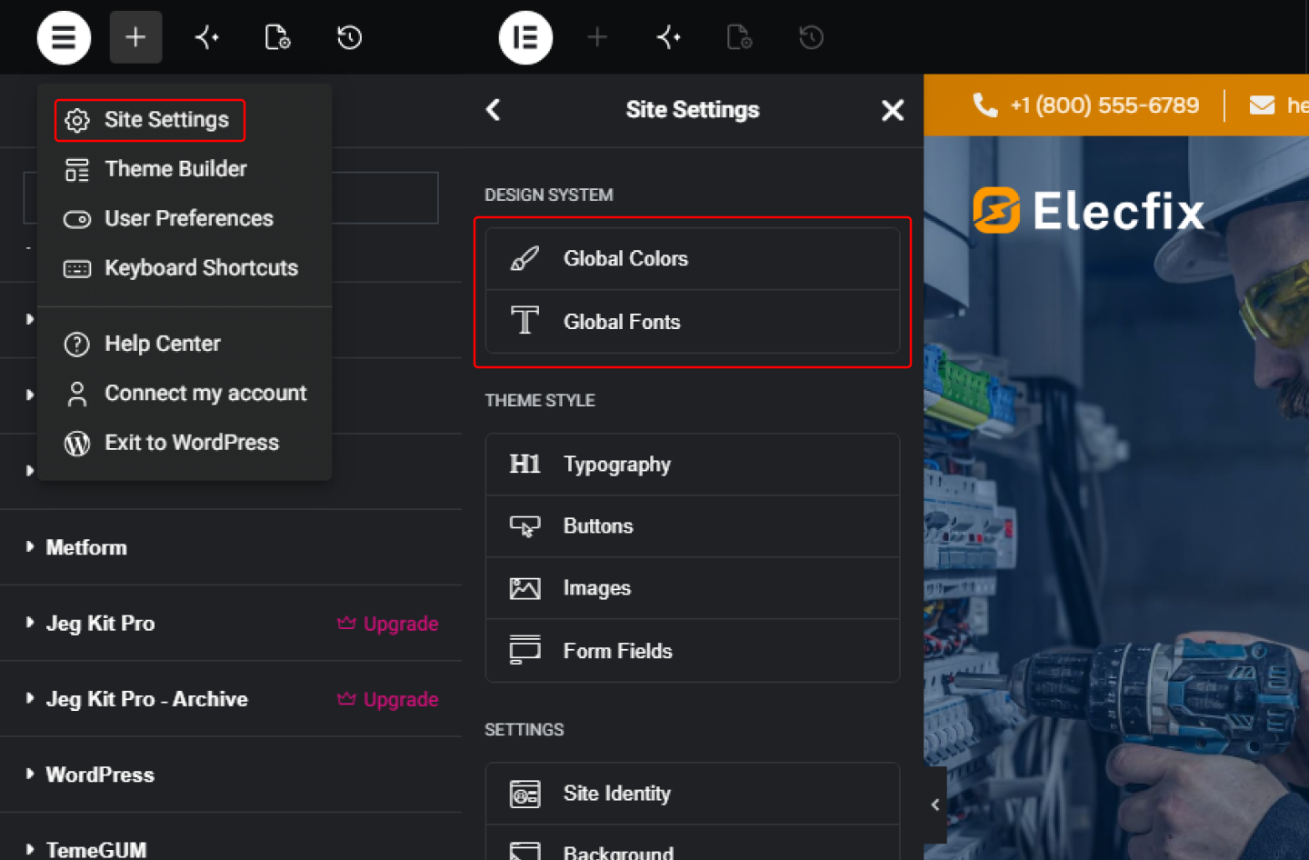Open Global Colors settings
Viewport: 1309px width, 860px height.
tap(693, 259)
